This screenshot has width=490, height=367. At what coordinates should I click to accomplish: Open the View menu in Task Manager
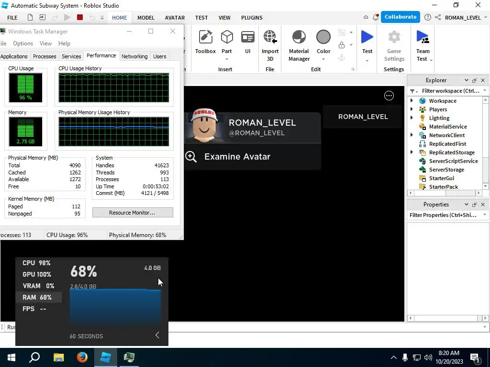coord(45,43)
